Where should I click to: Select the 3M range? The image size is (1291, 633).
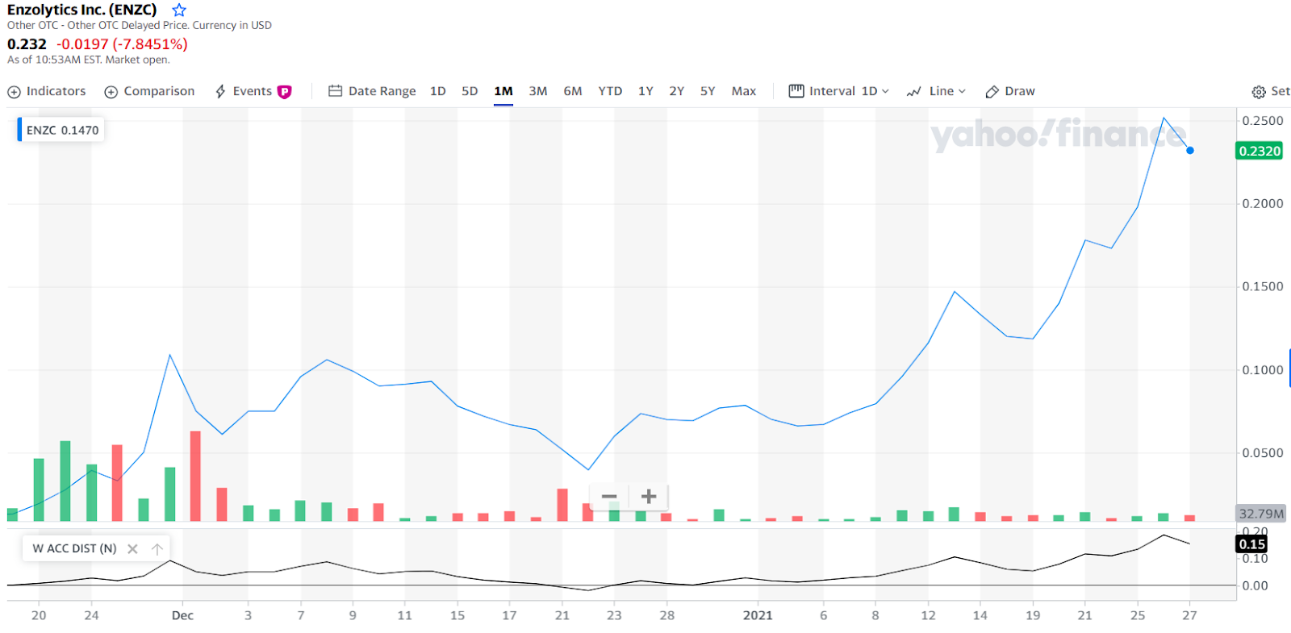click(x=538, y=91)
